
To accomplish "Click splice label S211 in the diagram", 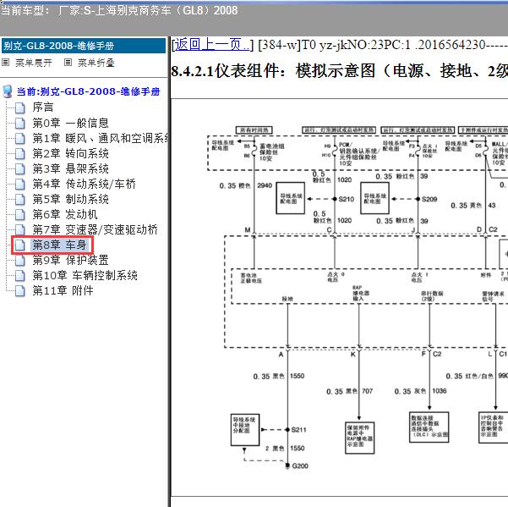I will click(298, 430).
